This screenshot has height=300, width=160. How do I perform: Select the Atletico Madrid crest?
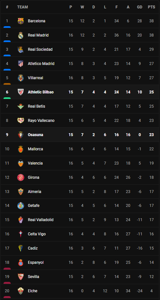click(x=21, y=63)
